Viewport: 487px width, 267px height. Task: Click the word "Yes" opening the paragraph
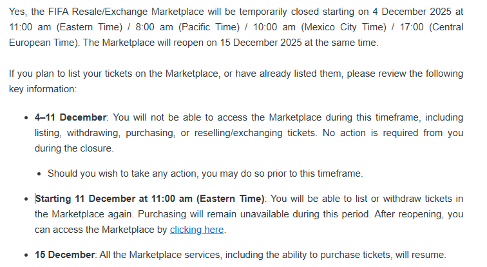(x=17, y=12)
